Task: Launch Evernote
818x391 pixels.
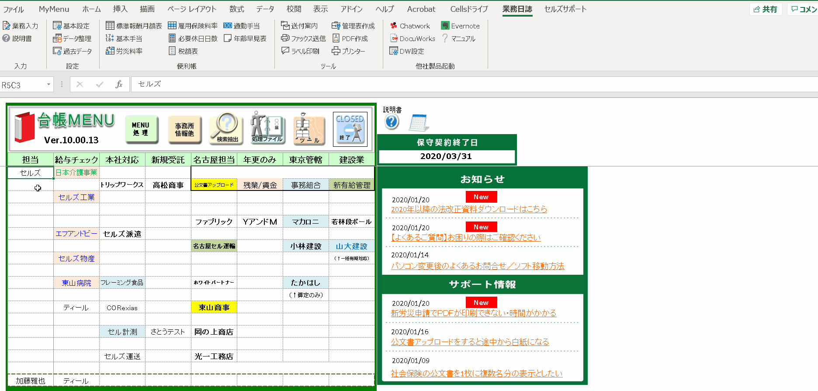Action: 460,26
